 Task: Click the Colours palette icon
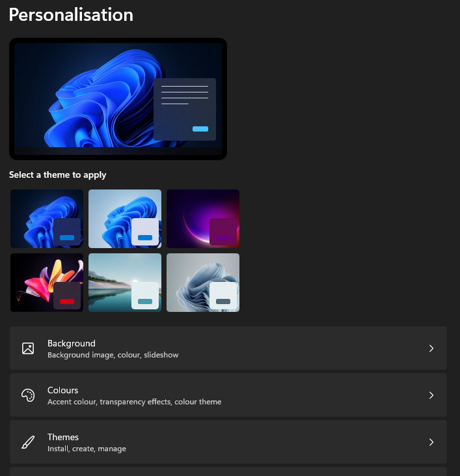pyautogui.click(x=28, y=395)
